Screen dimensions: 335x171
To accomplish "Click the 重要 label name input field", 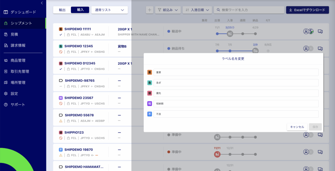I will (x=236, y=72).
